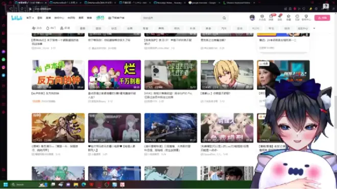Reload the page from the browser toolbar

(x=22, y=9)
